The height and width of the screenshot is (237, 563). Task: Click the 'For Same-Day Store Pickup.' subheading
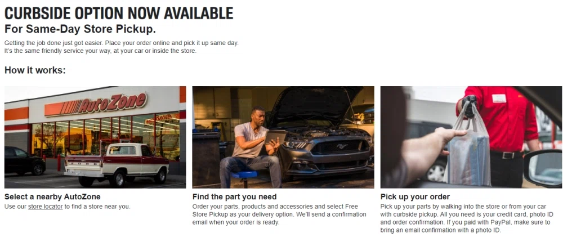coord(80,29)
